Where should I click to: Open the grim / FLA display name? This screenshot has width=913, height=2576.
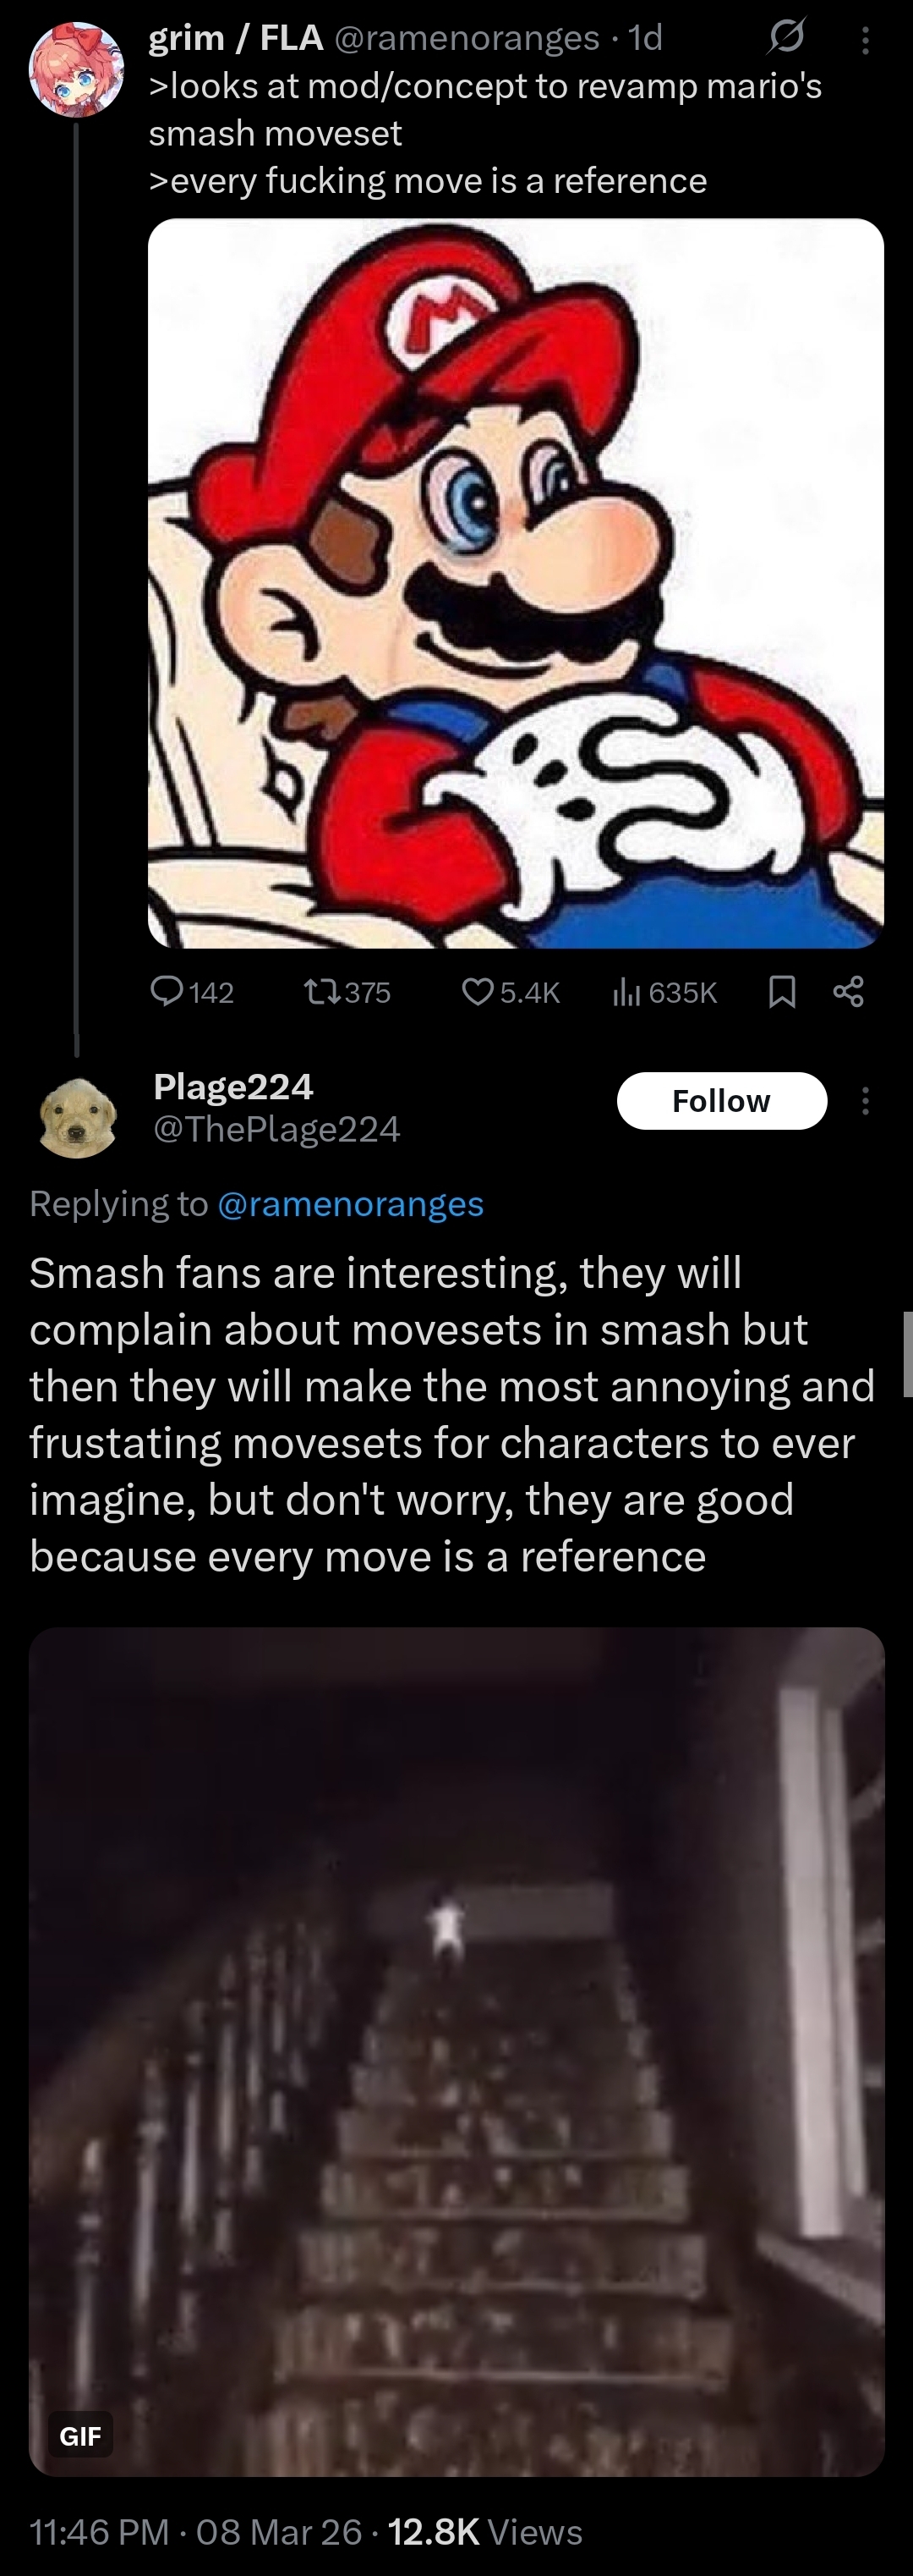[x=236, y=37]
